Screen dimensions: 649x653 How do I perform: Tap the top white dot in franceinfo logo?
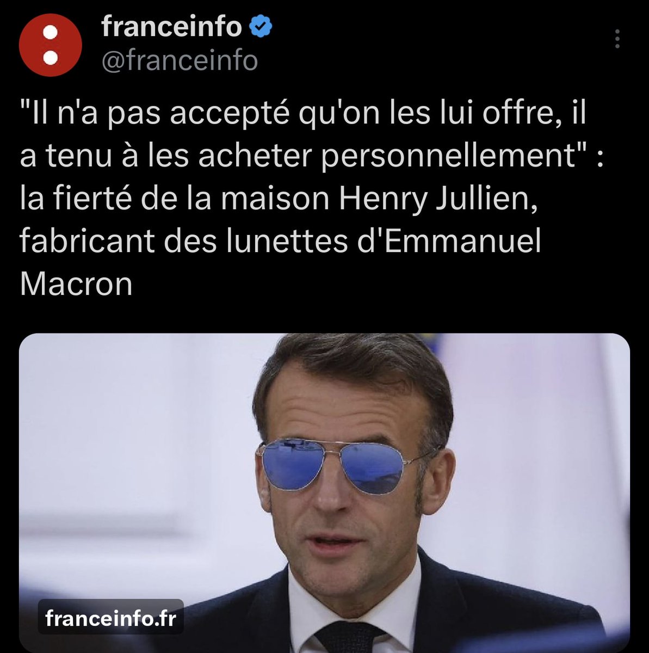[51, 32]
